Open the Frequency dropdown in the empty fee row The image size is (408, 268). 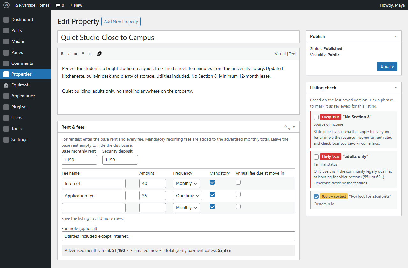pyautogui.click(x=186, y=208)
